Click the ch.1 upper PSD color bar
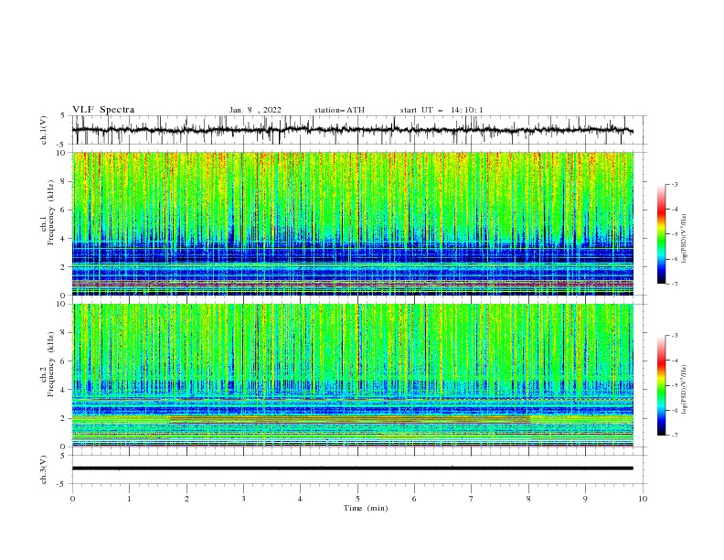Screen dimensions: 724x560 661,234
